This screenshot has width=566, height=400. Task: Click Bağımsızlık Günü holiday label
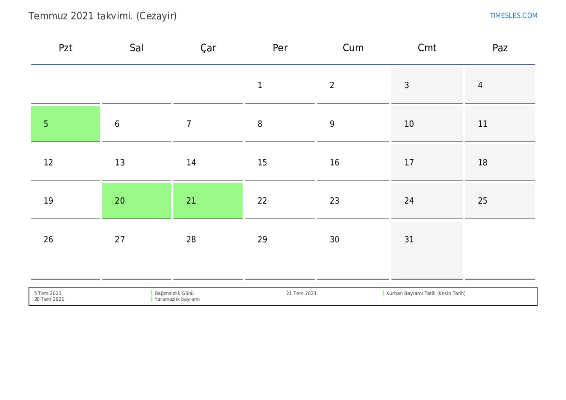tap(174, 293)
